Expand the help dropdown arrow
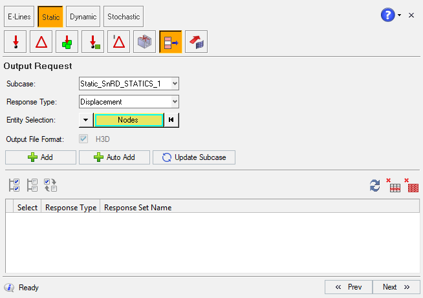Viewport: 423px width, 298px height. [399, 15]
